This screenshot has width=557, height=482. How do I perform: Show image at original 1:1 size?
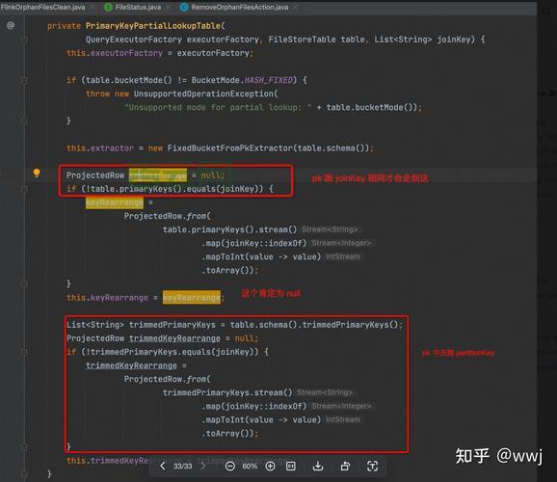[291, 466]
